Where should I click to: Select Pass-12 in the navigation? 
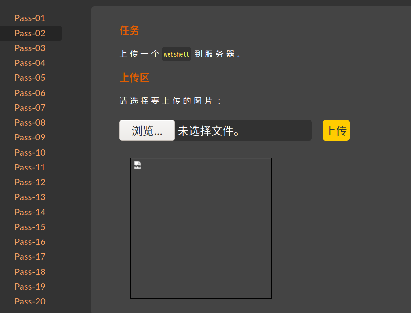tap(30, 182)
